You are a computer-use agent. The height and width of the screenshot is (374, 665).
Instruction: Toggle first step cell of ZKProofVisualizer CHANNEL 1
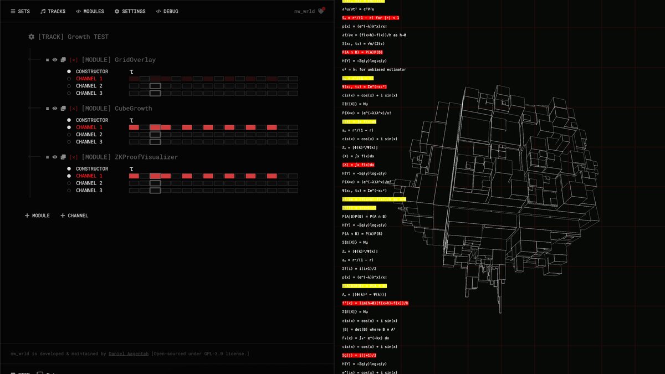(x=134, y=176)
